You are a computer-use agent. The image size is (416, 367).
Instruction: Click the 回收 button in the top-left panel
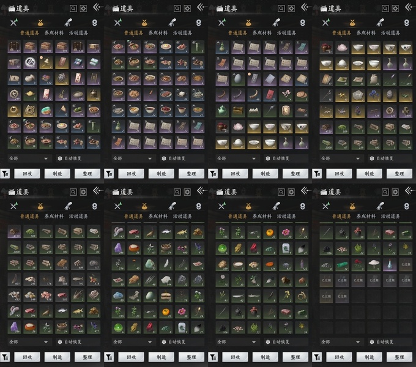[27, 174]
